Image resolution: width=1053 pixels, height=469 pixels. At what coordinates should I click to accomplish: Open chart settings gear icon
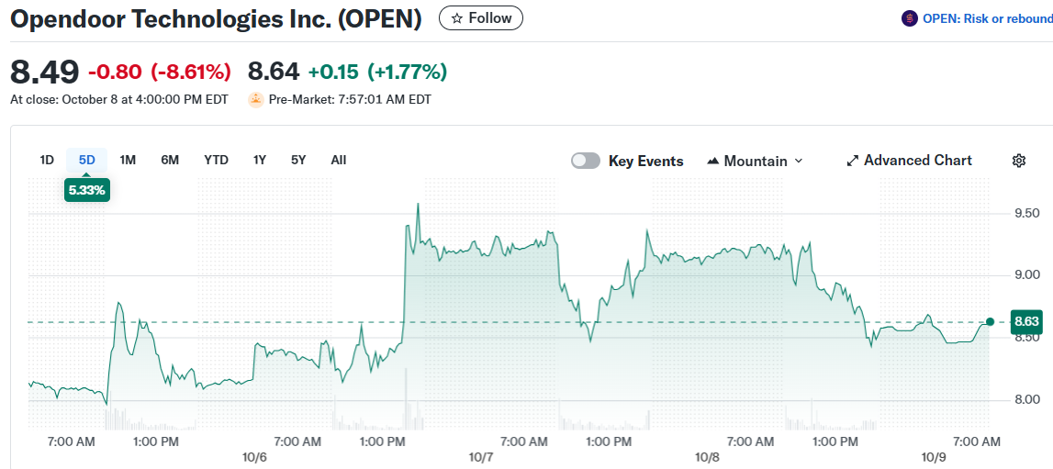coord(1018,161)
